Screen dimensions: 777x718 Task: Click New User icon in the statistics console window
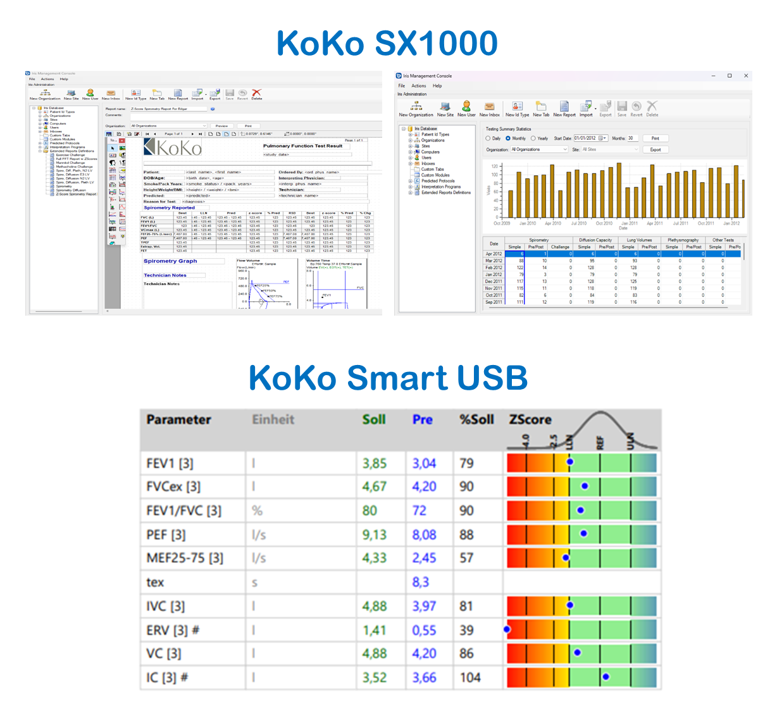[x=466, y=108]
